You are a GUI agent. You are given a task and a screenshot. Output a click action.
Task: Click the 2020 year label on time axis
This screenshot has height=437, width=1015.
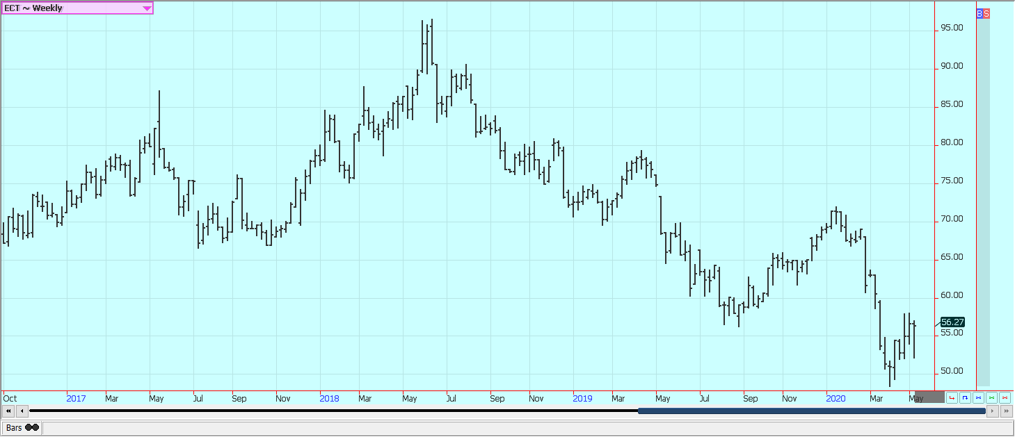pos(836,398)
